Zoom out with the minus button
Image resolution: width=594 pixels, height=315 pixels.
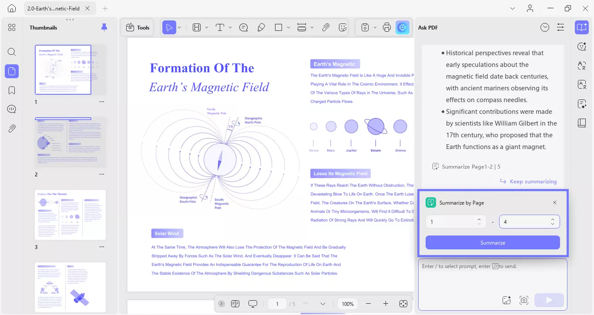coord(369,304)
